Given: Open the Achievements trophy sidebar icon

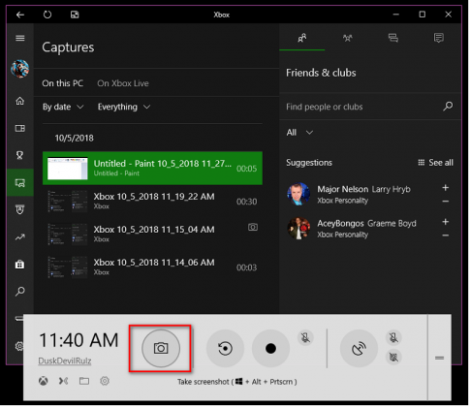Looking at the screenshot, I should coord(20,155).
